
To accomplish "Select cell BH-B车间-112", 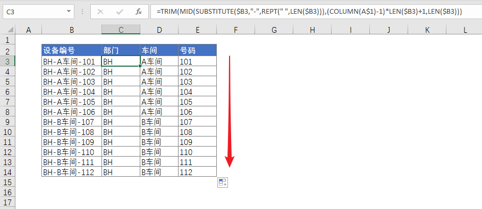I will pyautogui.click(x=72, y=172).
